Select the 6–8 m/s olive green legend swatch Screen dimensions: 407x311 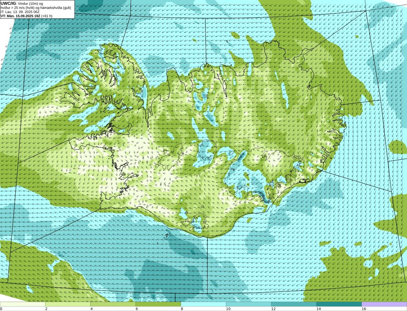[158, 304]
